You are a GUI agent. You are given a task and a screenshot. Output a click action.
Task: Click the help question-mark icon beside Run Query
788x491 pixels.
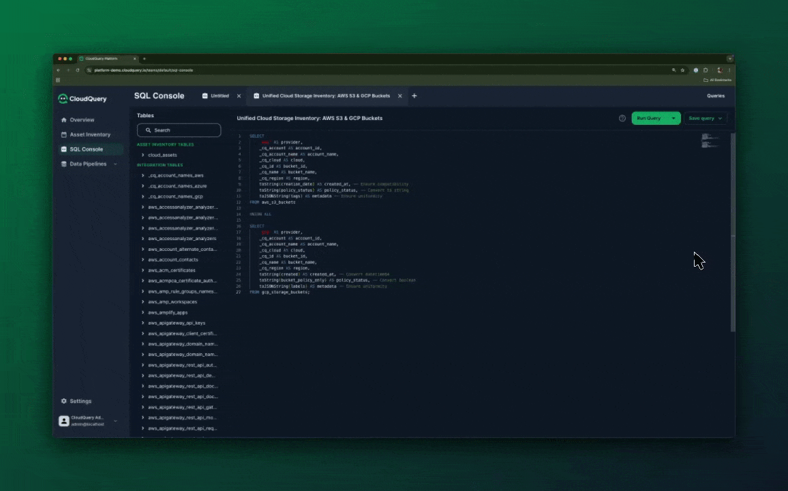click(622, 118)
